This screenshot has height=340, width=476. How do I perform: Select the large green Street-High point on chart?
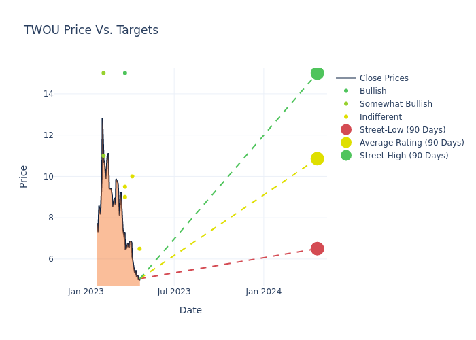pyautogui.click(x=317, y=73)
